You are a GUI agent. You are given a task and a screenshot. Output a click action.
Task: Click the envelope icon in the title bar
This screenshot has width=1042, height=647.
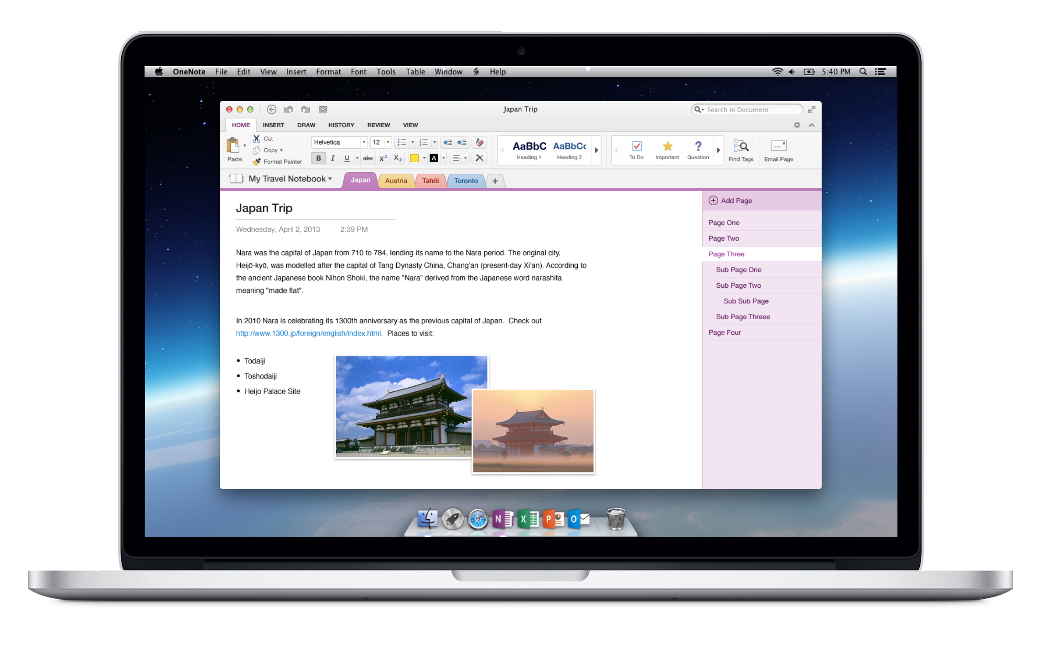pos(323,109)
